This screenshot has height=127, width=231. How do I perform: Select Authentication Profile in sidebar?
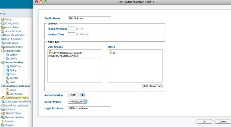click(x=17, y=98)
